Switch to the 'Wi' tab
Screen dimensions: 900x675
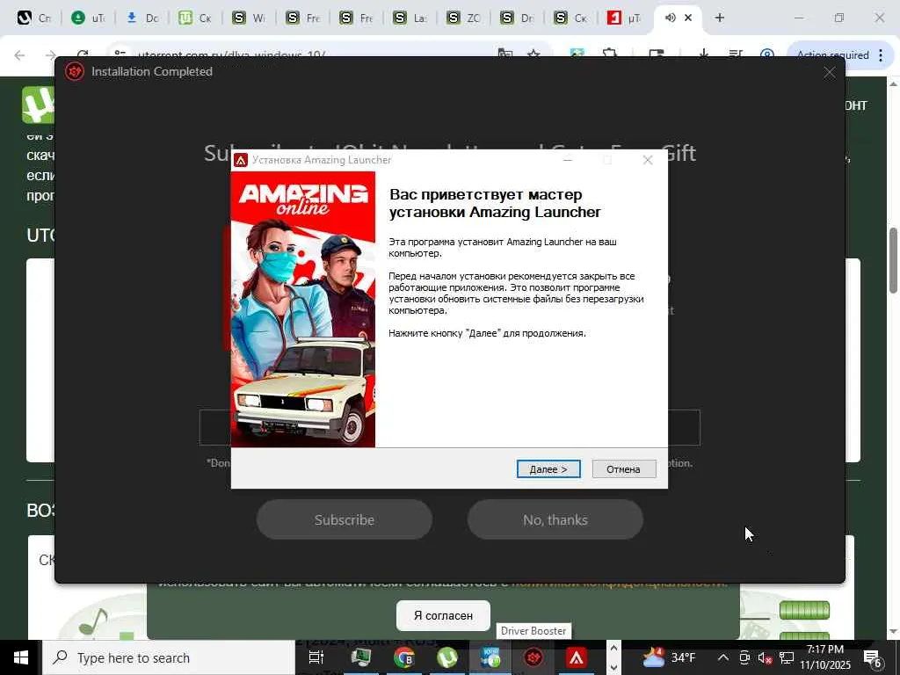tap(248, 18)
